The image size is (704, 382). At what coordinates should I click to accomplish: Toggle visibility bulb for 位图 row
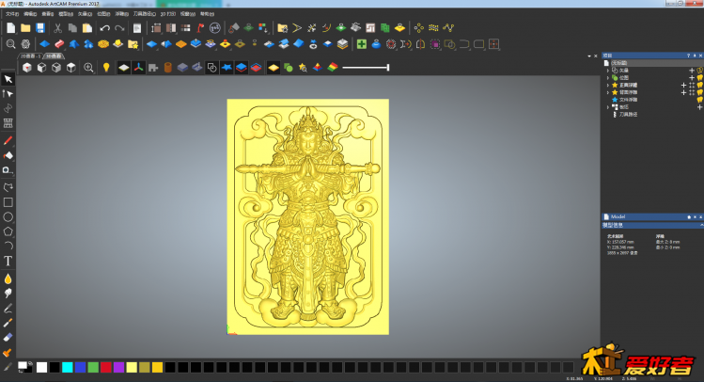(700, 78)
